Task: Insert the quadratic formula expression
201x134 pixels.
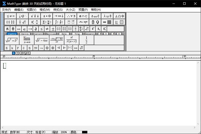Action: pyautogui.click(x=57, y=40)
